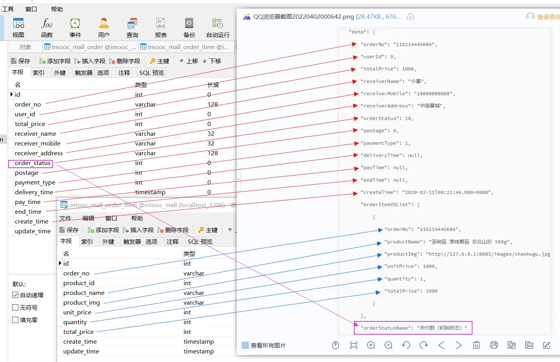Open the 视图 (View) toolbar icon

tap(18, 28)
